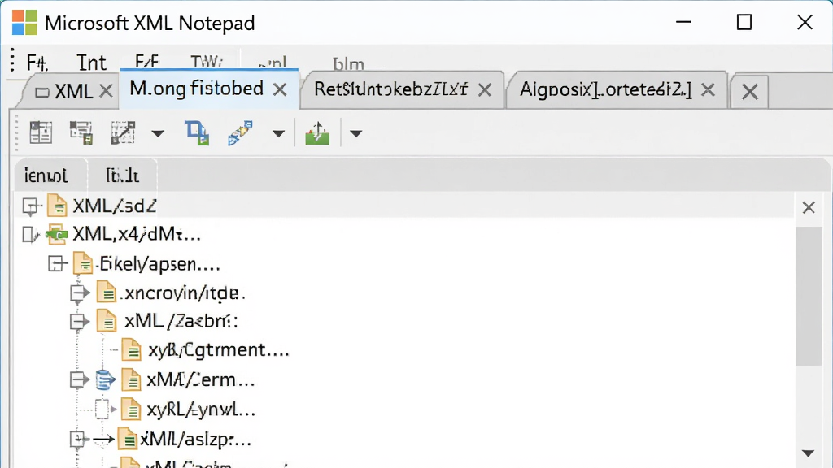Click the standalone X tab at far right

(749, 92)
